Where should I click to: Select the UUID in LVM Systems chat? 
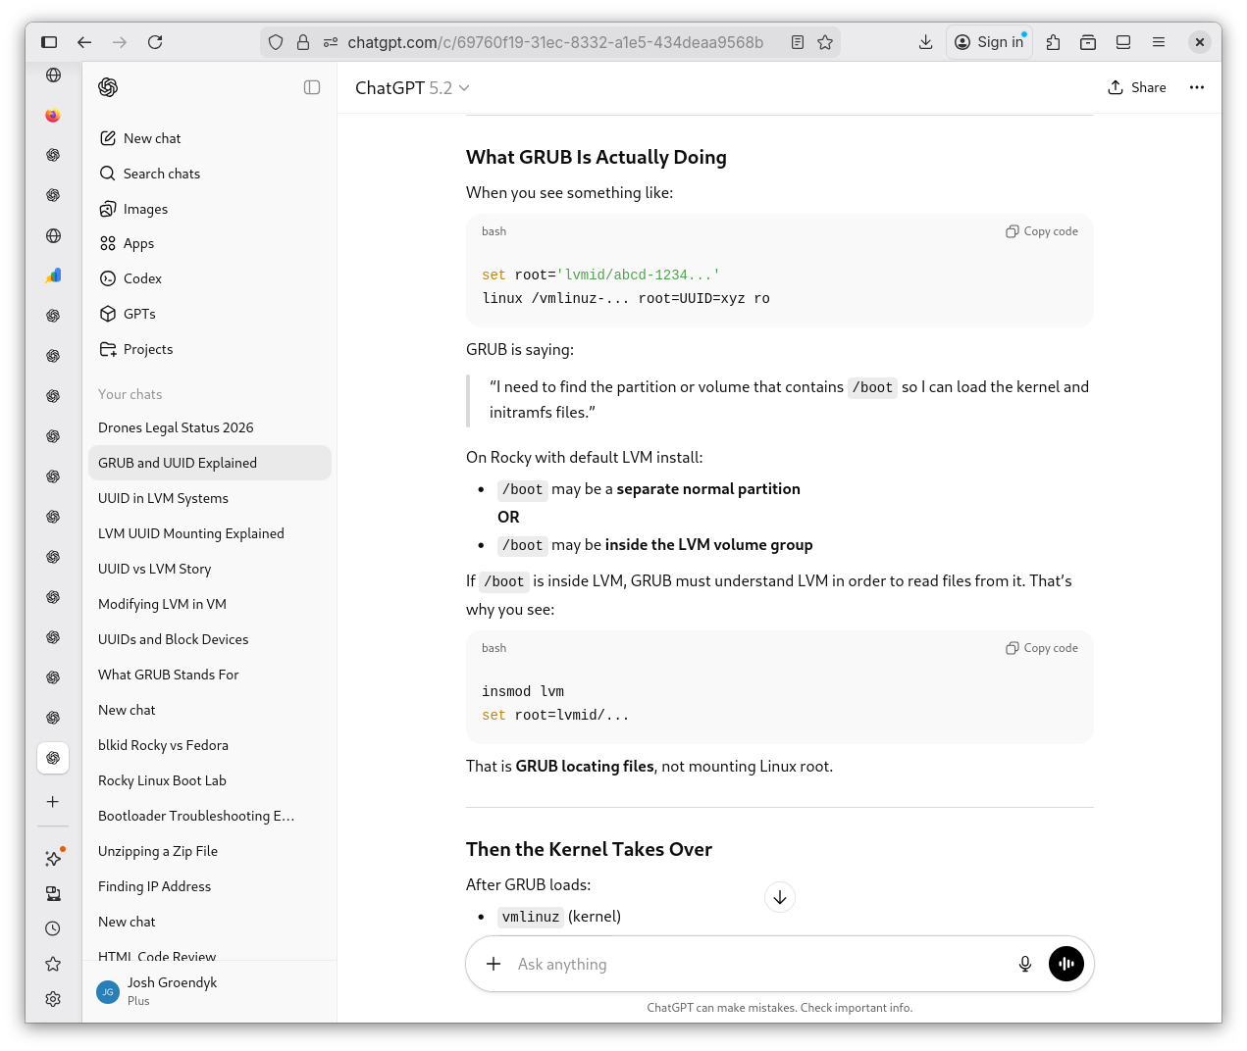click(163, 498)
